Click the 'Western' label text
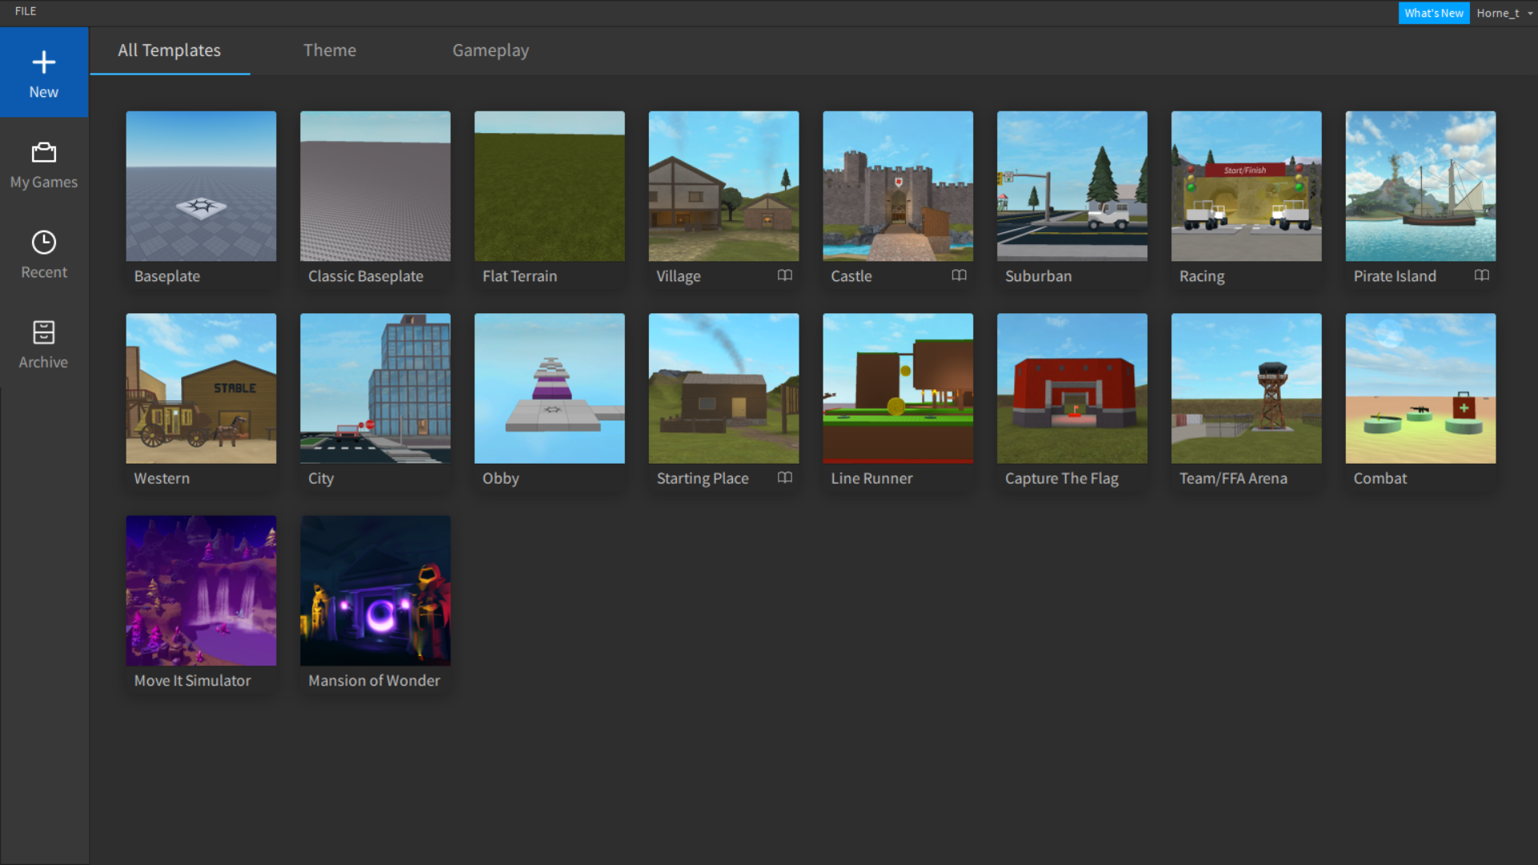The height and width of the screenshot is (865, 1538). tap(162, 478)
